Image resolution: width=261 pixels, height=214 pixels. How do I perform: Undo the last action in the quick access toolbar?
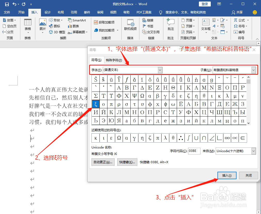[14, 4]
